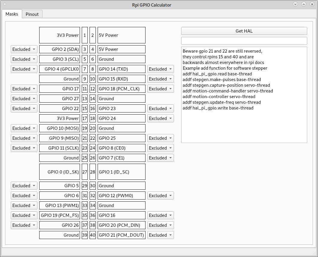
Task: Open the GPIO 10 (MOSI) dropdown
Action: click(x=24, y=128)
